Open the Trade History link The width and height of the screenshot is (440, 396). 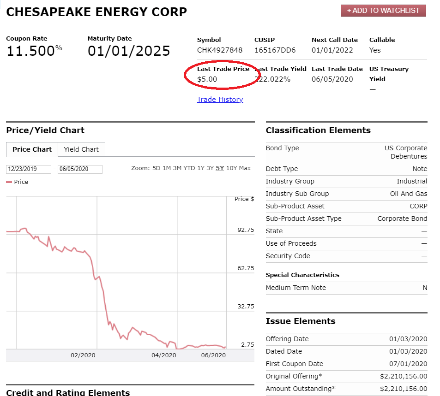220,100
